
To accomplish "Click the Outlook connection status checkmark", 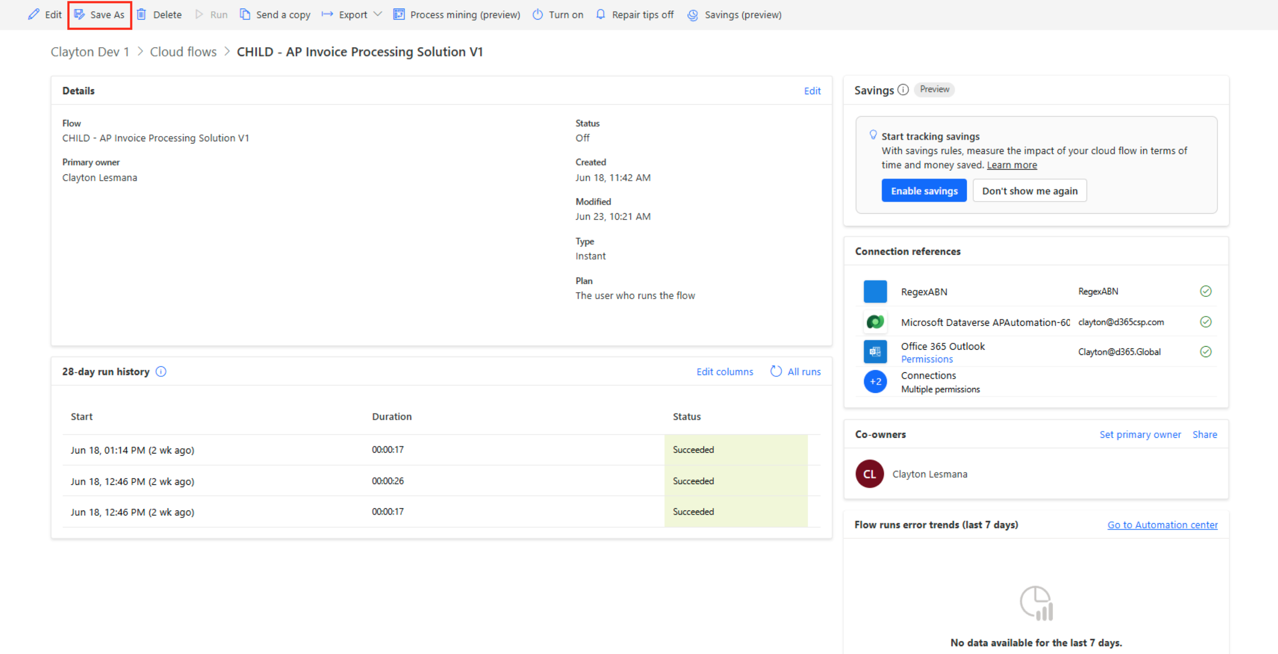I will (x=1206, y=351).
